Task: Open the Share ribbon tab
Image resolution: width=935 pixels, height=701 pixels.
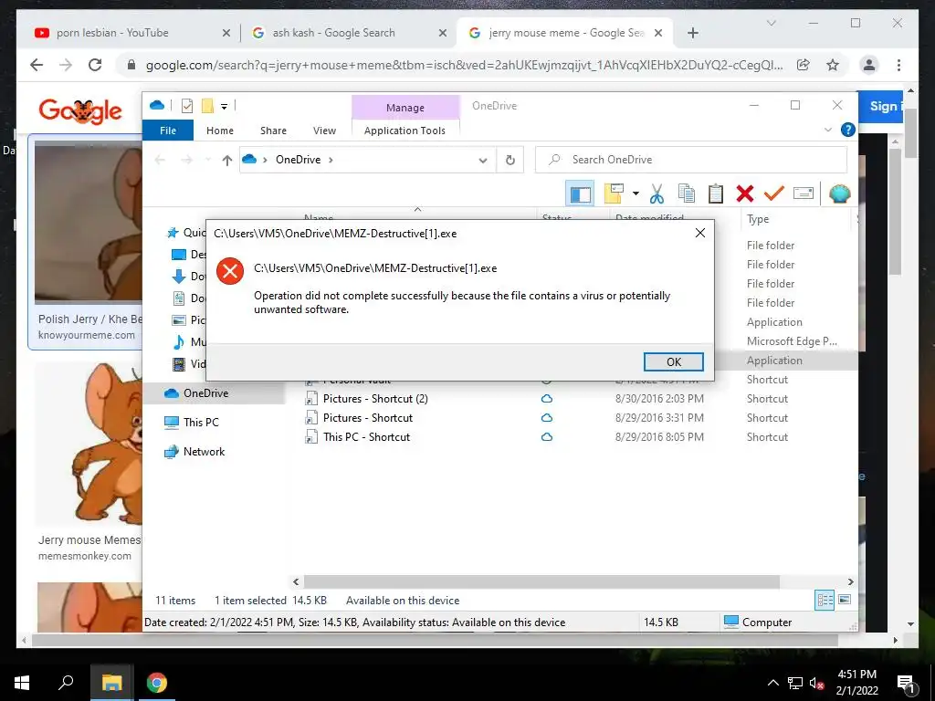Action: 273,131
